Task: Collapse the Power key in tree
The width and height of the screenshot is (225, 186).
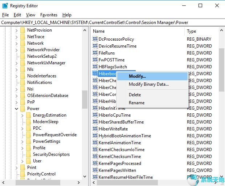Action: point(17,109)
